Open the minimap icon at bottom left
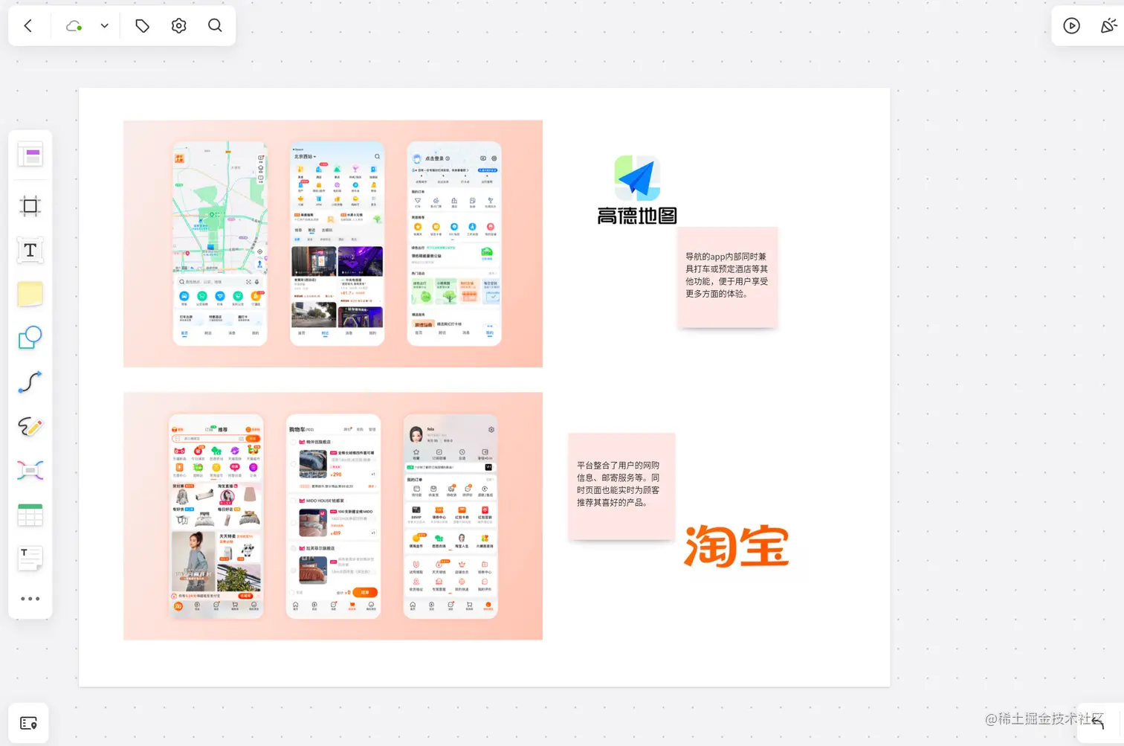 click(x=29, y=723)
